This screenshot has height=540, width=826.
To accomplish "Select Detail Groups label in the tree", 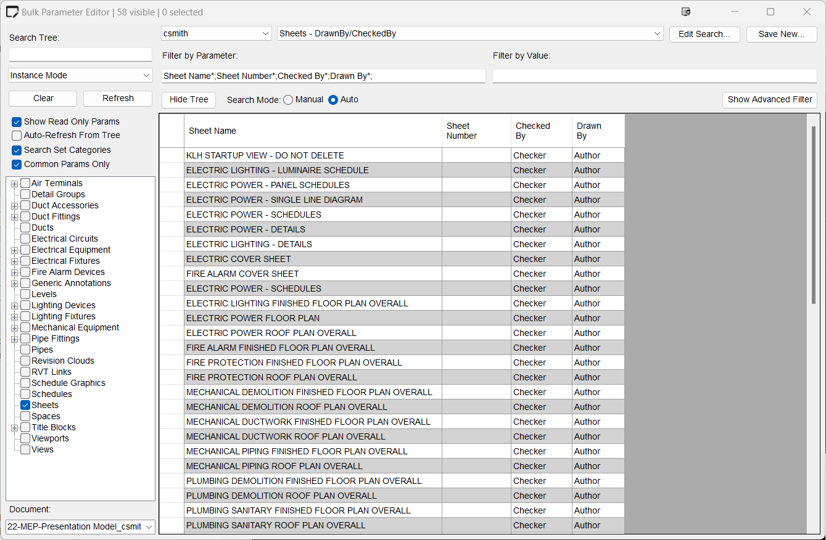I will (x=58, y=195).
